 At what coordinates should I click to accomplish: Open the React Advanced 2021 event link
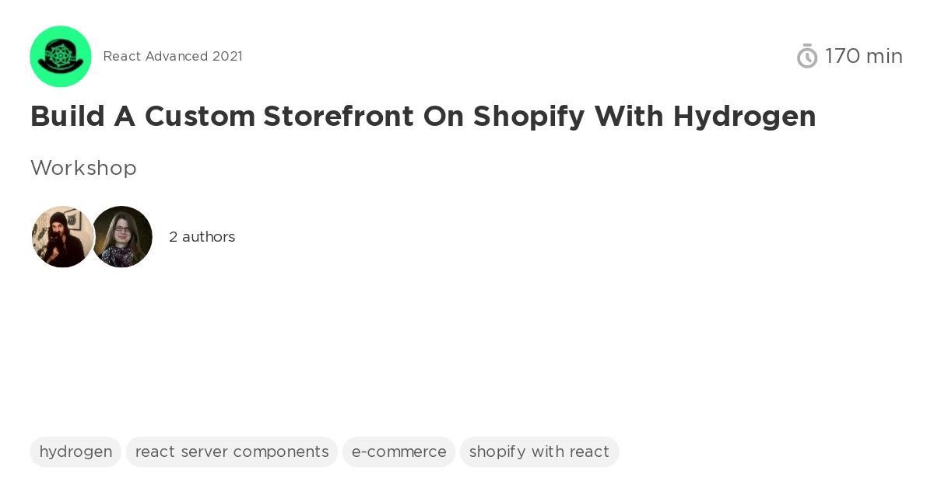click(x=173, y=56)
